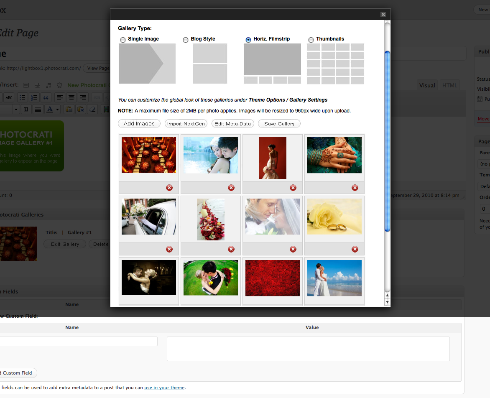Click the Remove Formatting eraser icon

(x=92, y=110)
